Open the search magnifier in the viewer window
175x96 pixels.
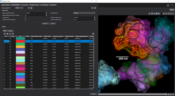pos(172,5)
